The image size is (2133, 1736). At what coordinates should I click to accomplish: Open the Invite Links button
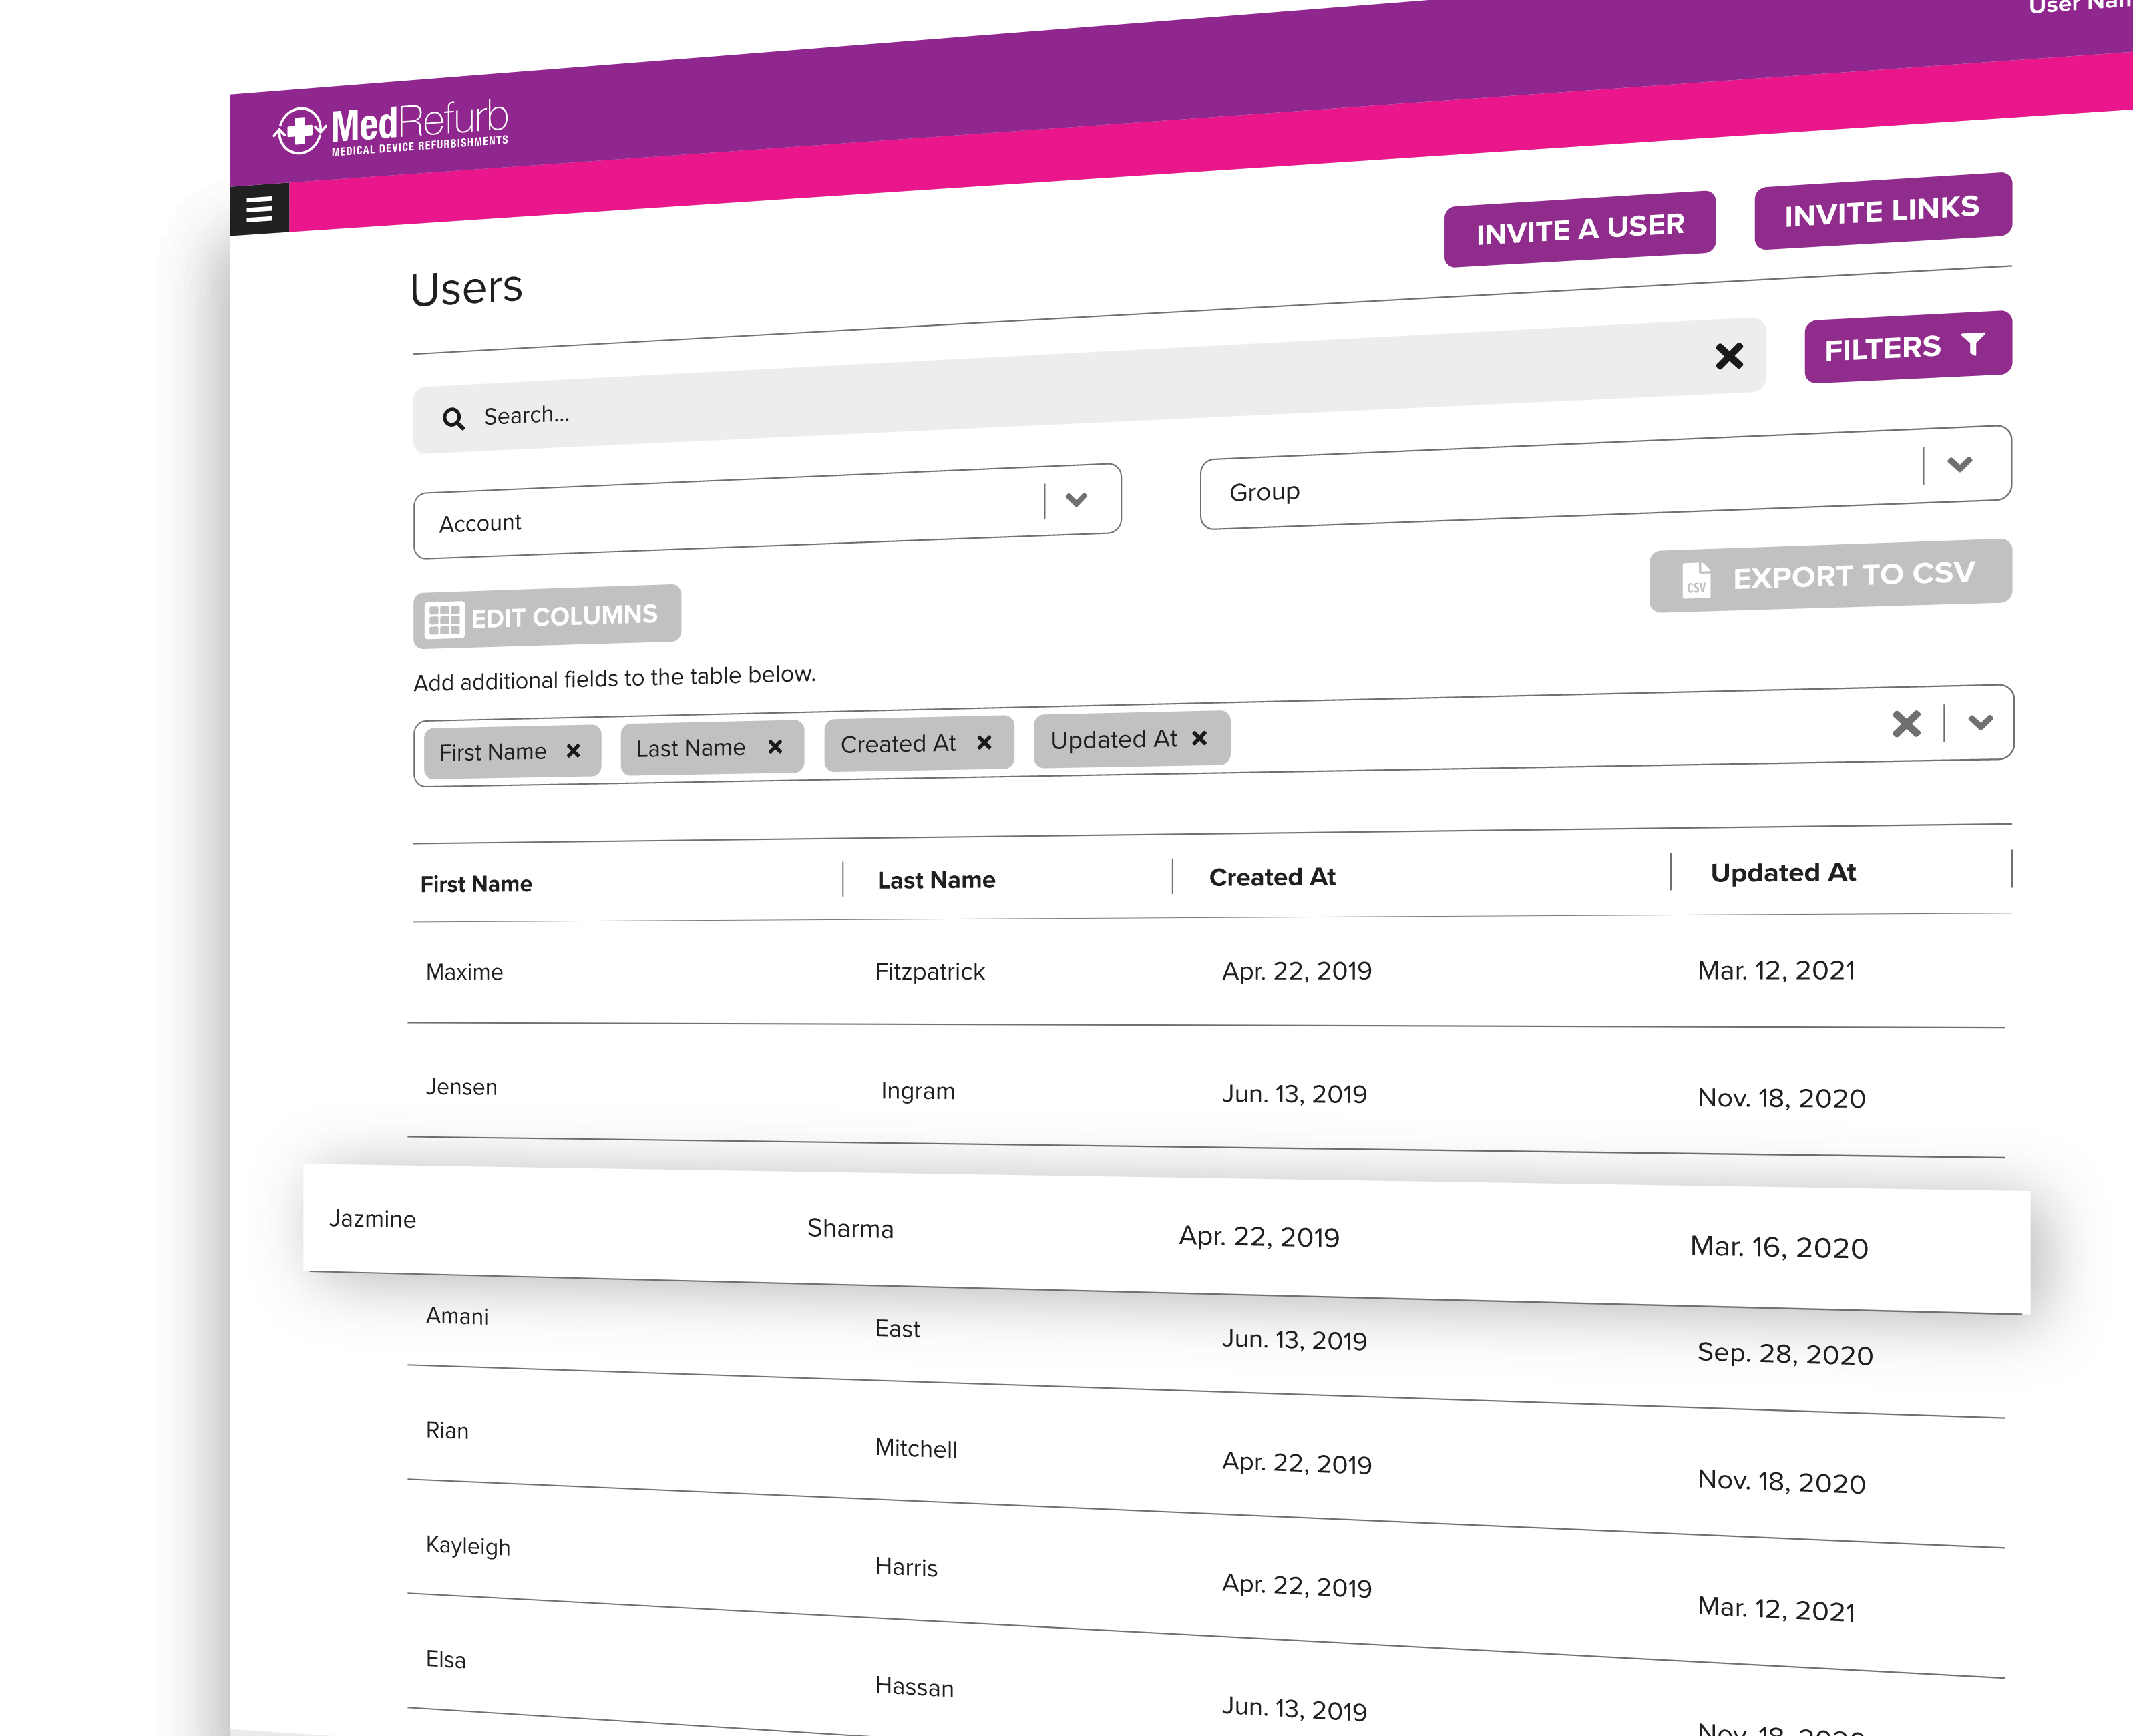coord(1882,211)
